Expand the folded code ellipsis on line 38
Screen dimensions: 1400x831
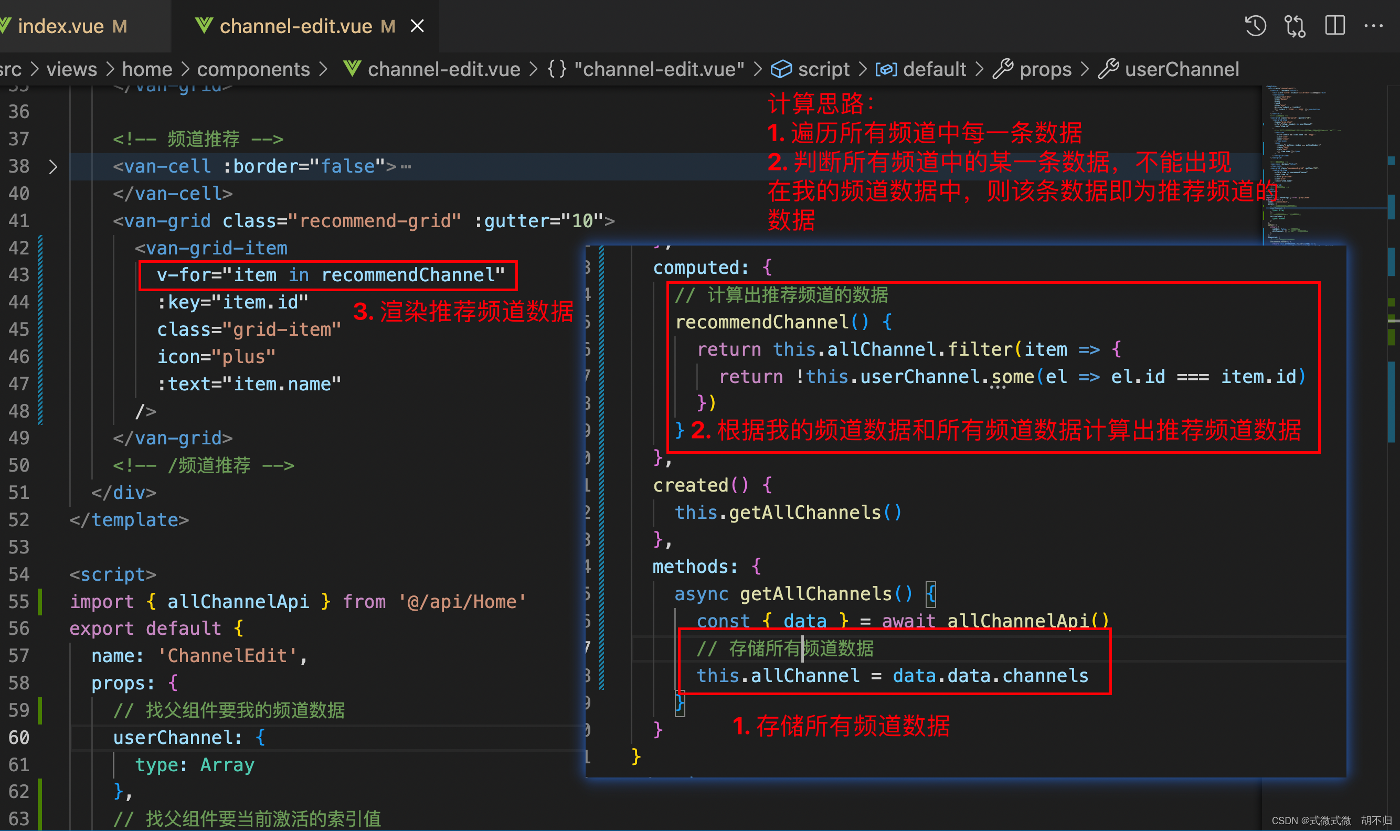[406, 167]
